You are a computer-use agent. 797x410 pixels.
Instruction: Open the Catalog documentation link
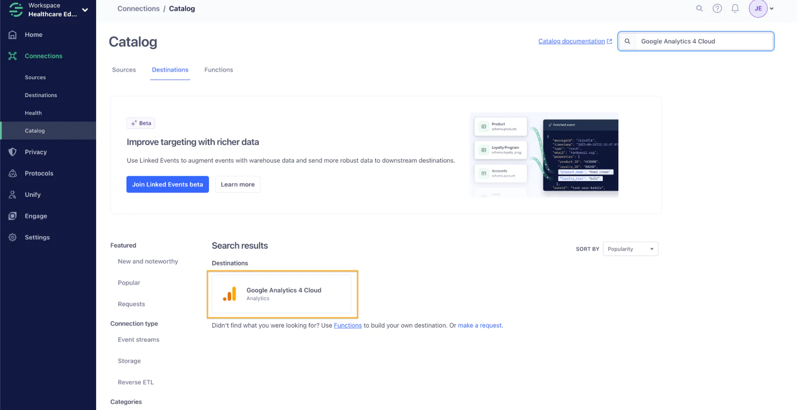(x=571, y=41)
